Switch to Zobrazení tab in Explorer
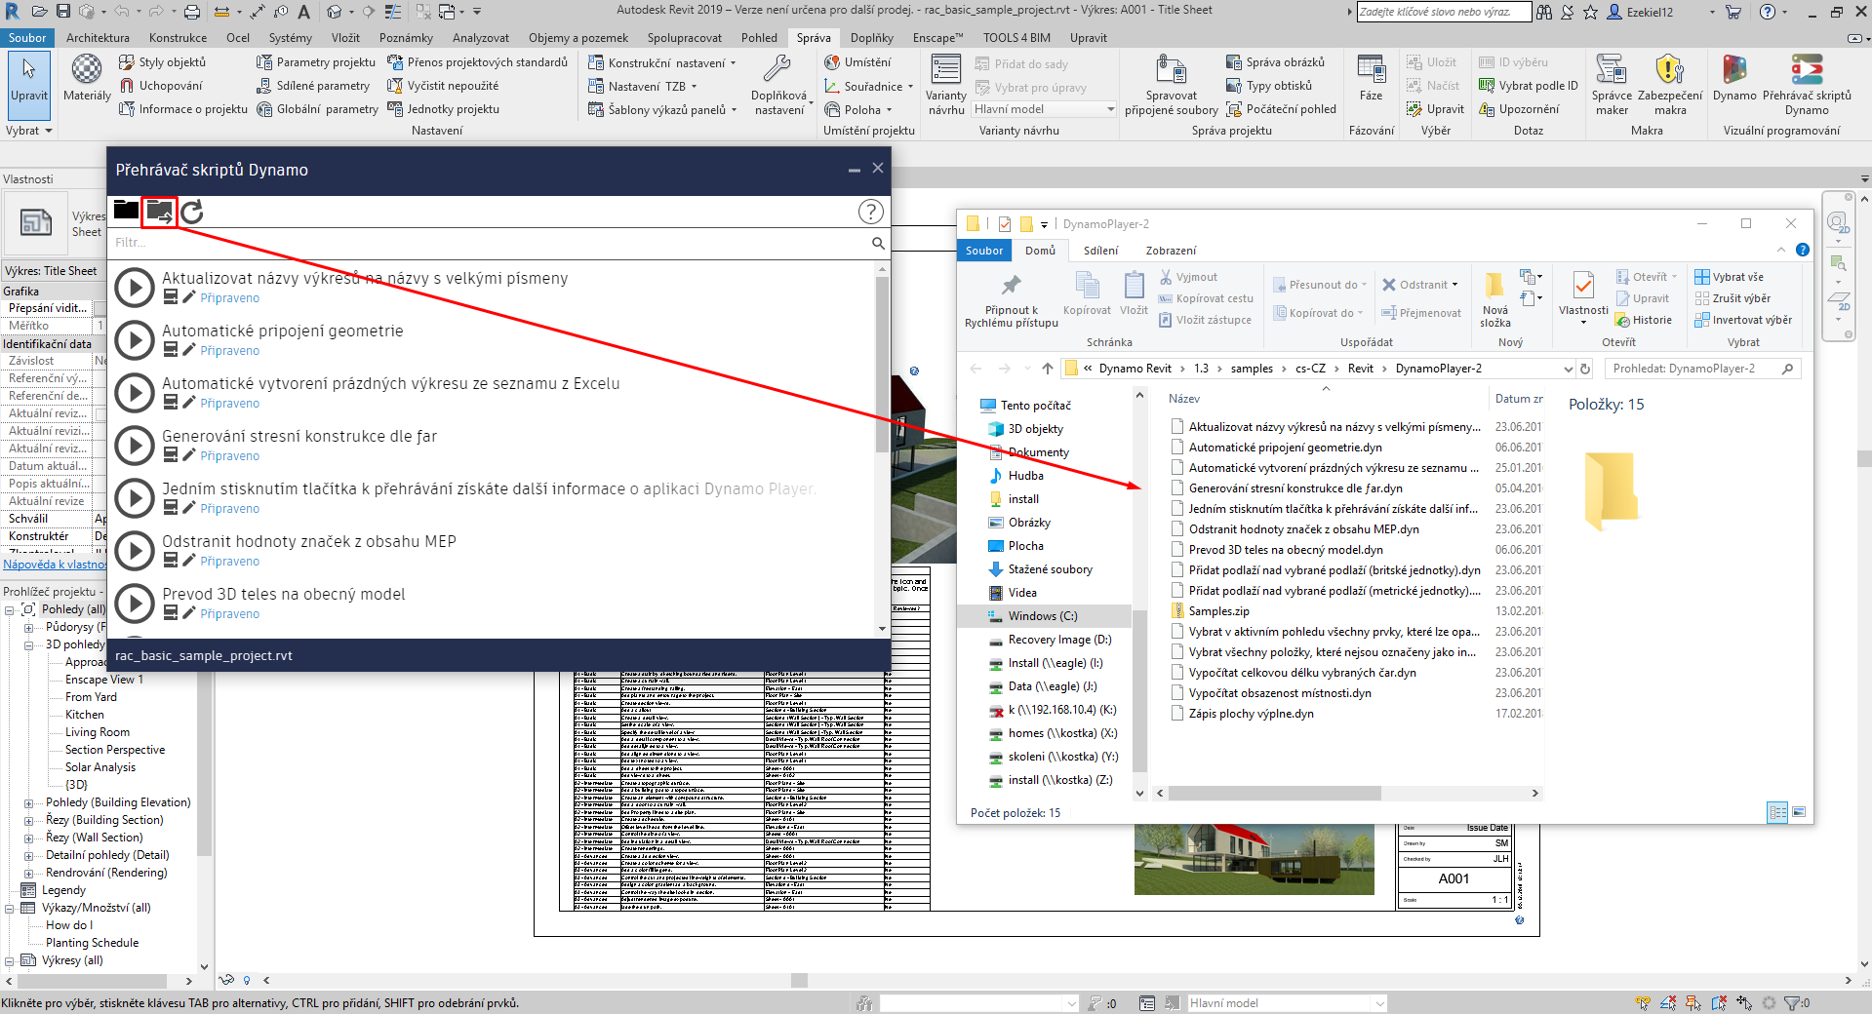The height and width of the screenshot is (1014, 1872). (x=1170, y=251)
